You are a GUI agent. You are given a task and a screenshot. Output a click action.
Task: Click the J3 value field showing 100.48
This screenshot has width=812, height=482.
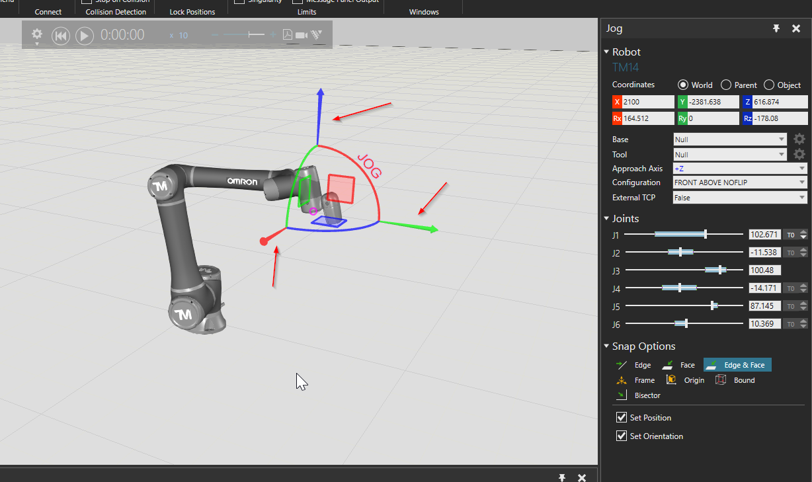765,270
